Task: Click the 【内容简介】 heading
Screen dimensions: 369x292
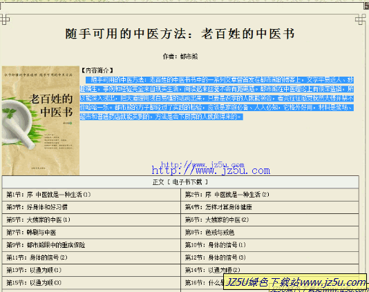Action: click(97, 70)
